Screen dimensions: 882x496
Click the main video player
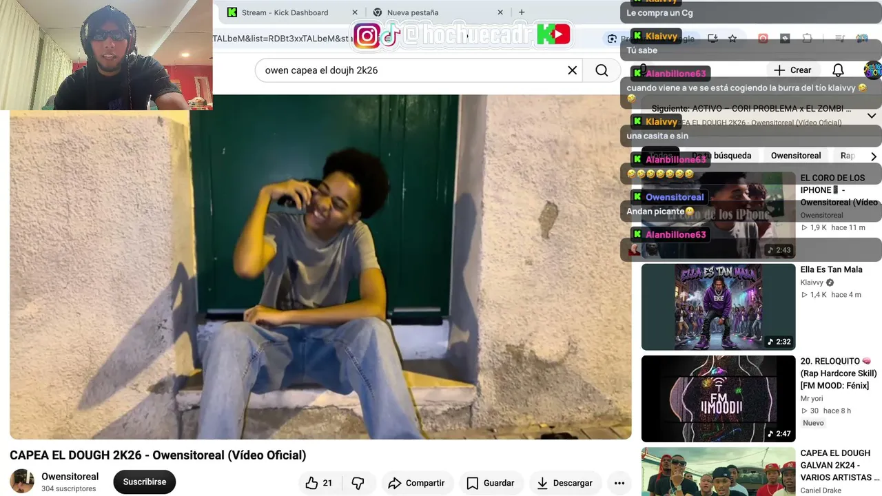point(320,267)
